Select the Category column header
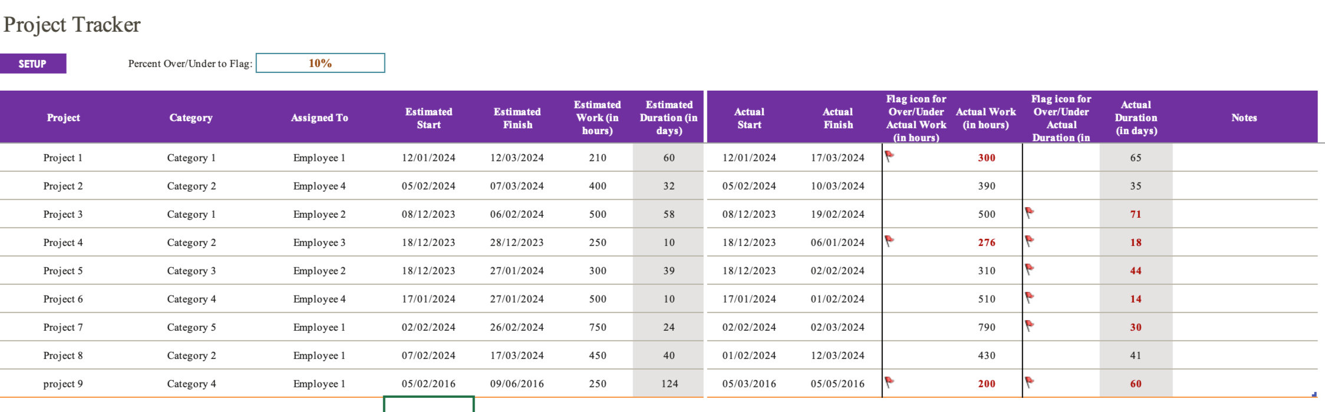This screenshot has width=1325, height=412. pos(191,118)
